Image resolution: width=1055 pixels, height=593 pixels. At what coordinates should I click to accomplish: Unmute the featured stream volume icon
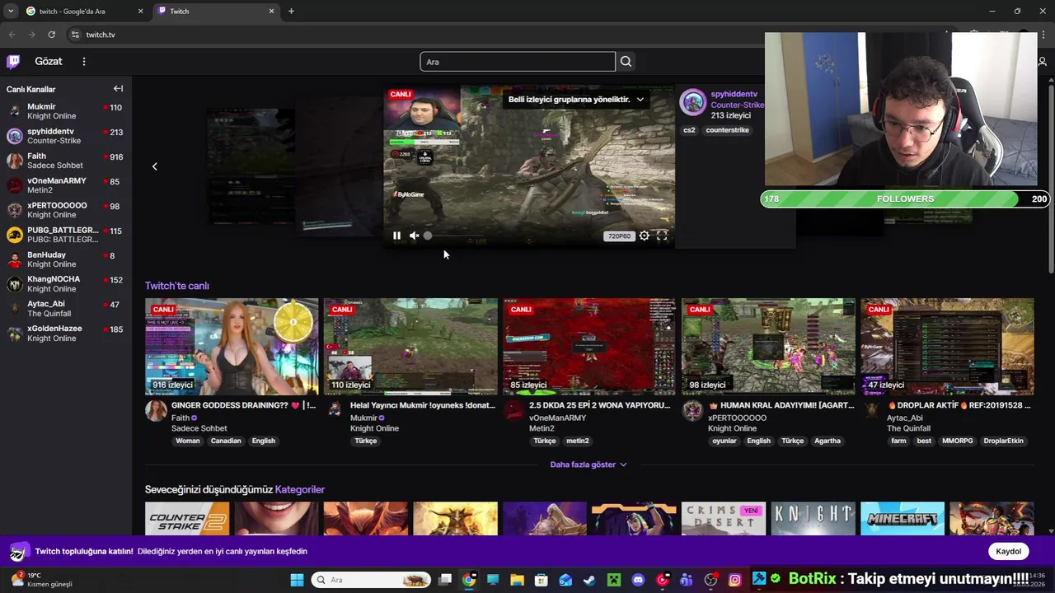coord(414,236)
